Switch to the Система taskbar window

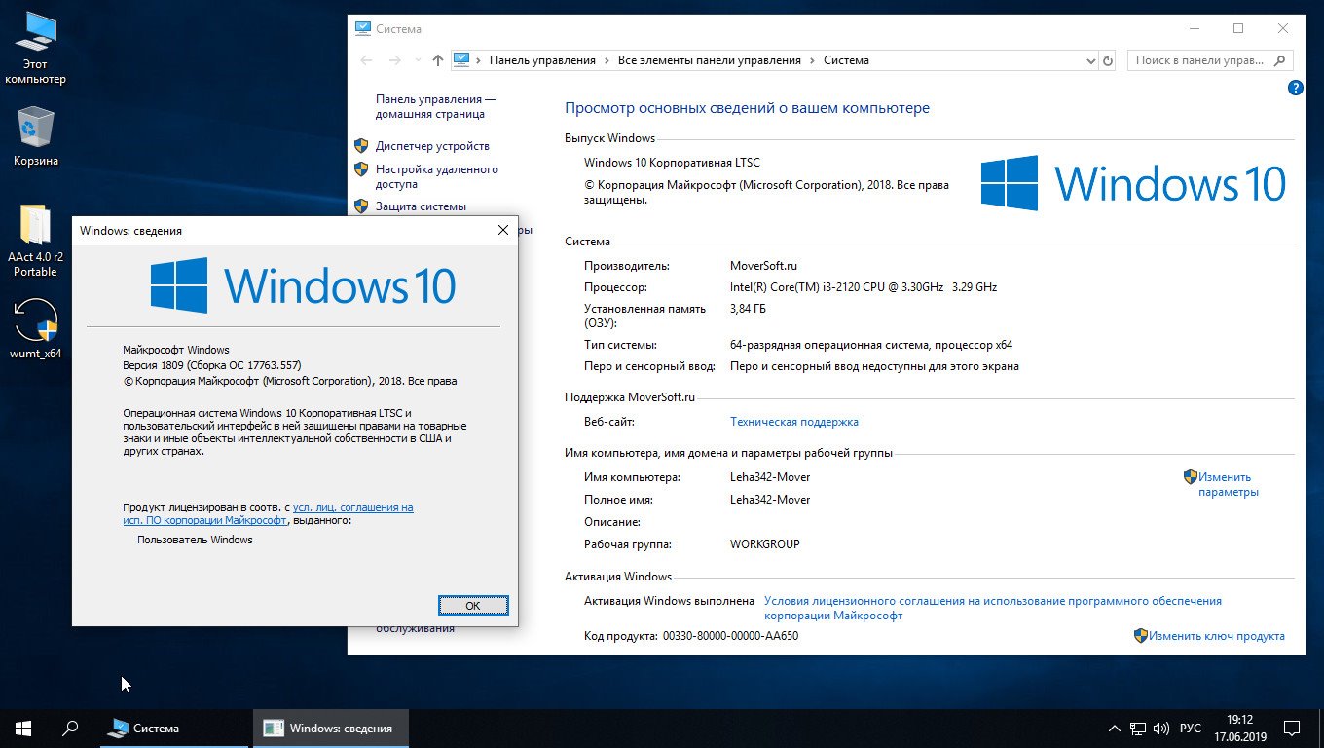coord(172,728)
